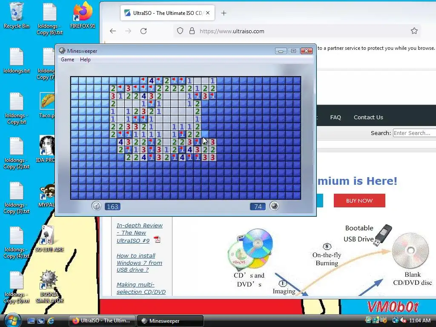Click Firefox reload page button

pos(143,31)
